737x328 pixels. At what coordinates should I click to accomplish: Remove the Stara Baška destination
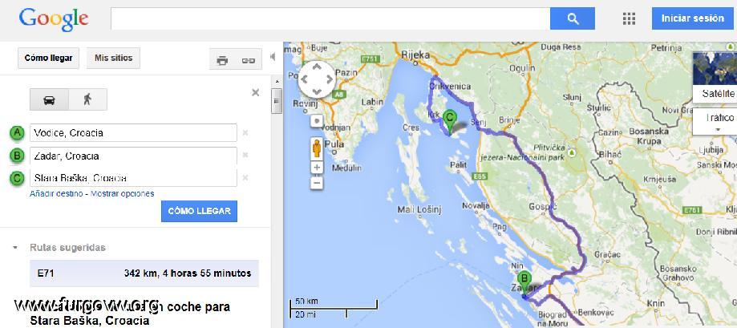click(x=245, y=177)
